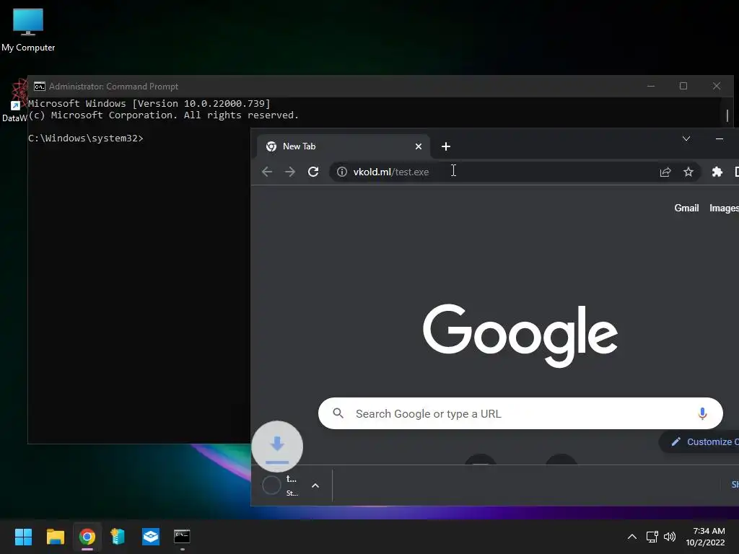Image resolution: width=739 pixels, height=554 pixels.
Task: Select the DataW desktop shortcut
Action: point(16,101)
